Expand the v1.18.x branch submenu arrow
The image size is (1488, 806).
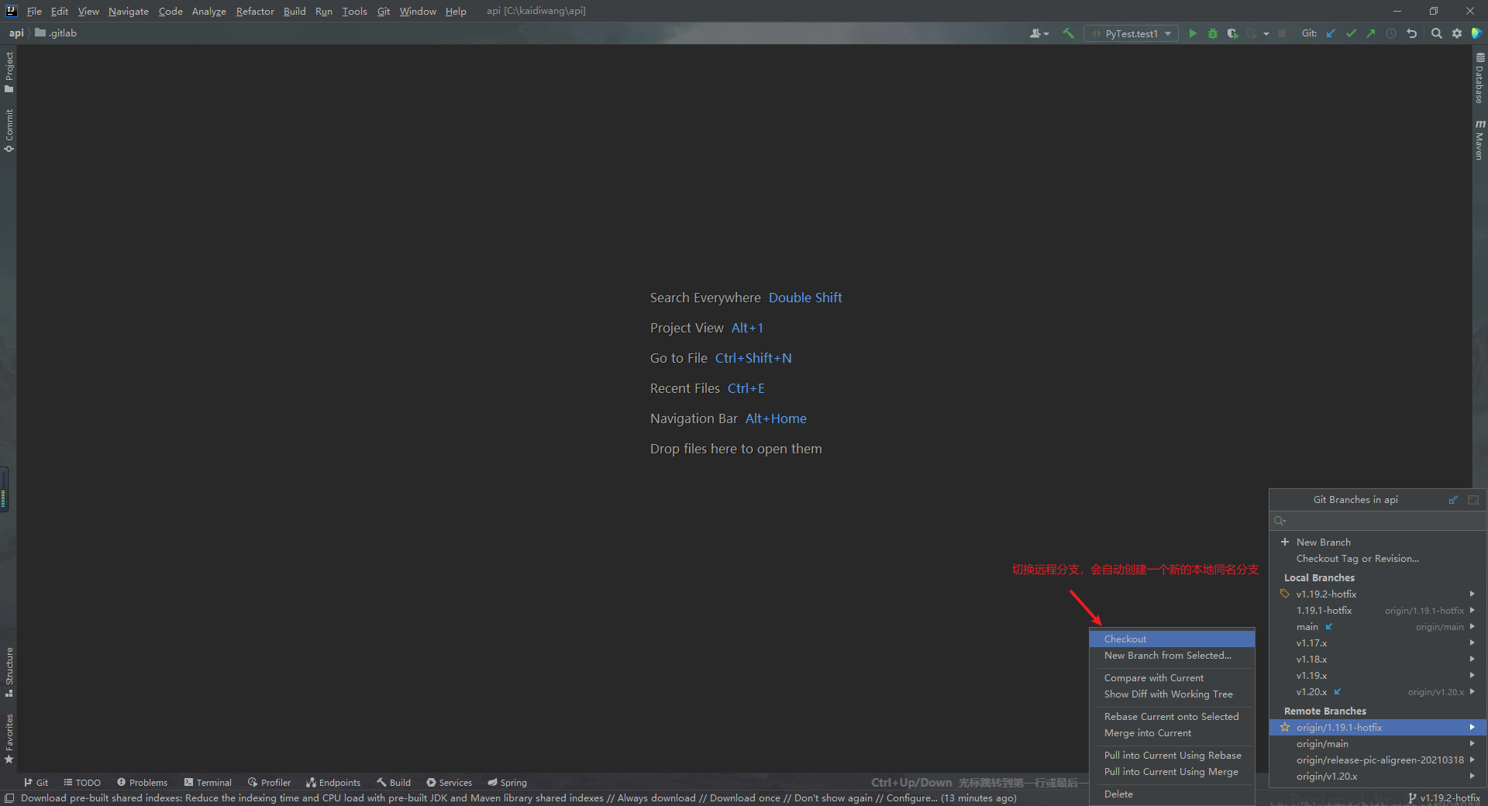click(x=1472, y=659)
